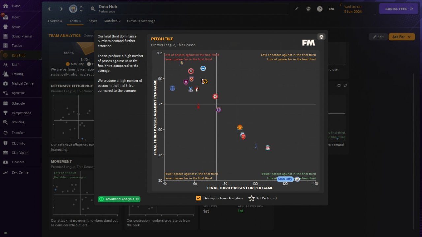Image resolution: width=422 pixels, height=237 pixels.
Task: Select the Everton badge on the chart
Action: point(172,88)
